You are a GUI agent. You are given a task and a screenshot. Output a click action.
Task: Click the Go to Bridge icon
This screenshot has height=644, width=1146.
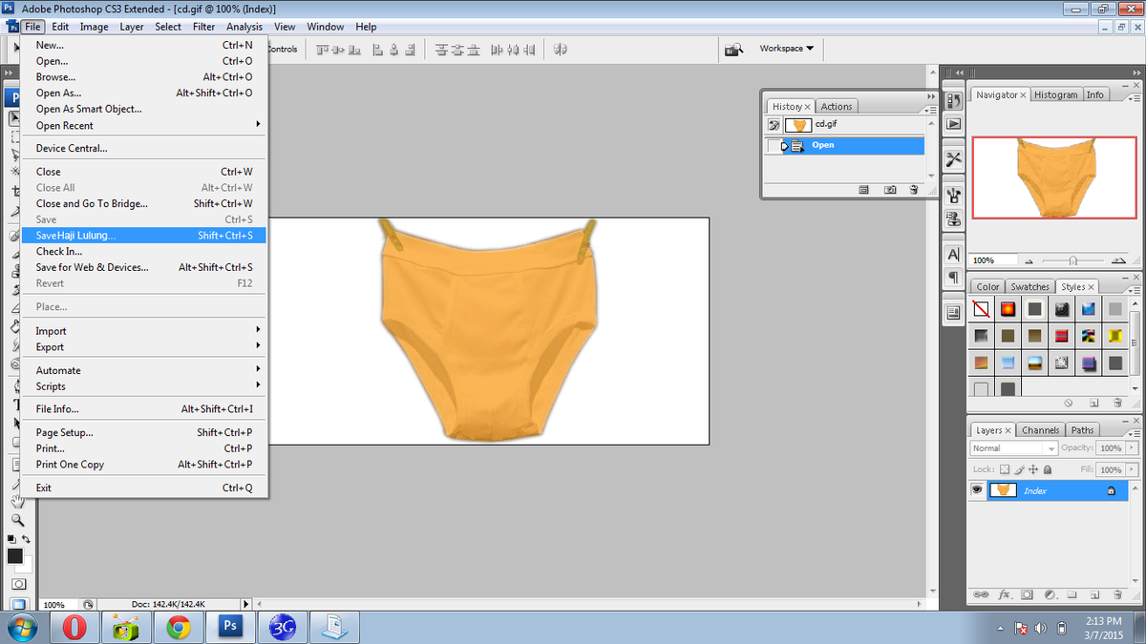tap(733, 49)
